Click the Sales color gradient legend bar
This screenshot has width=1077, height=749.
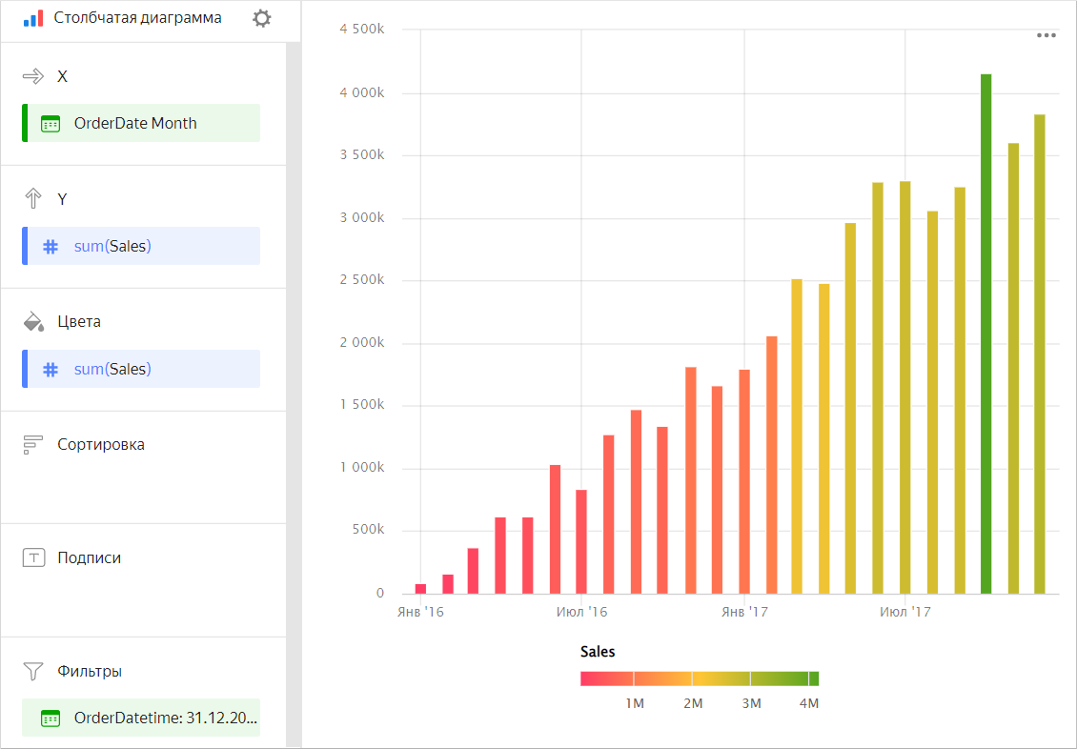click(699, 678)
